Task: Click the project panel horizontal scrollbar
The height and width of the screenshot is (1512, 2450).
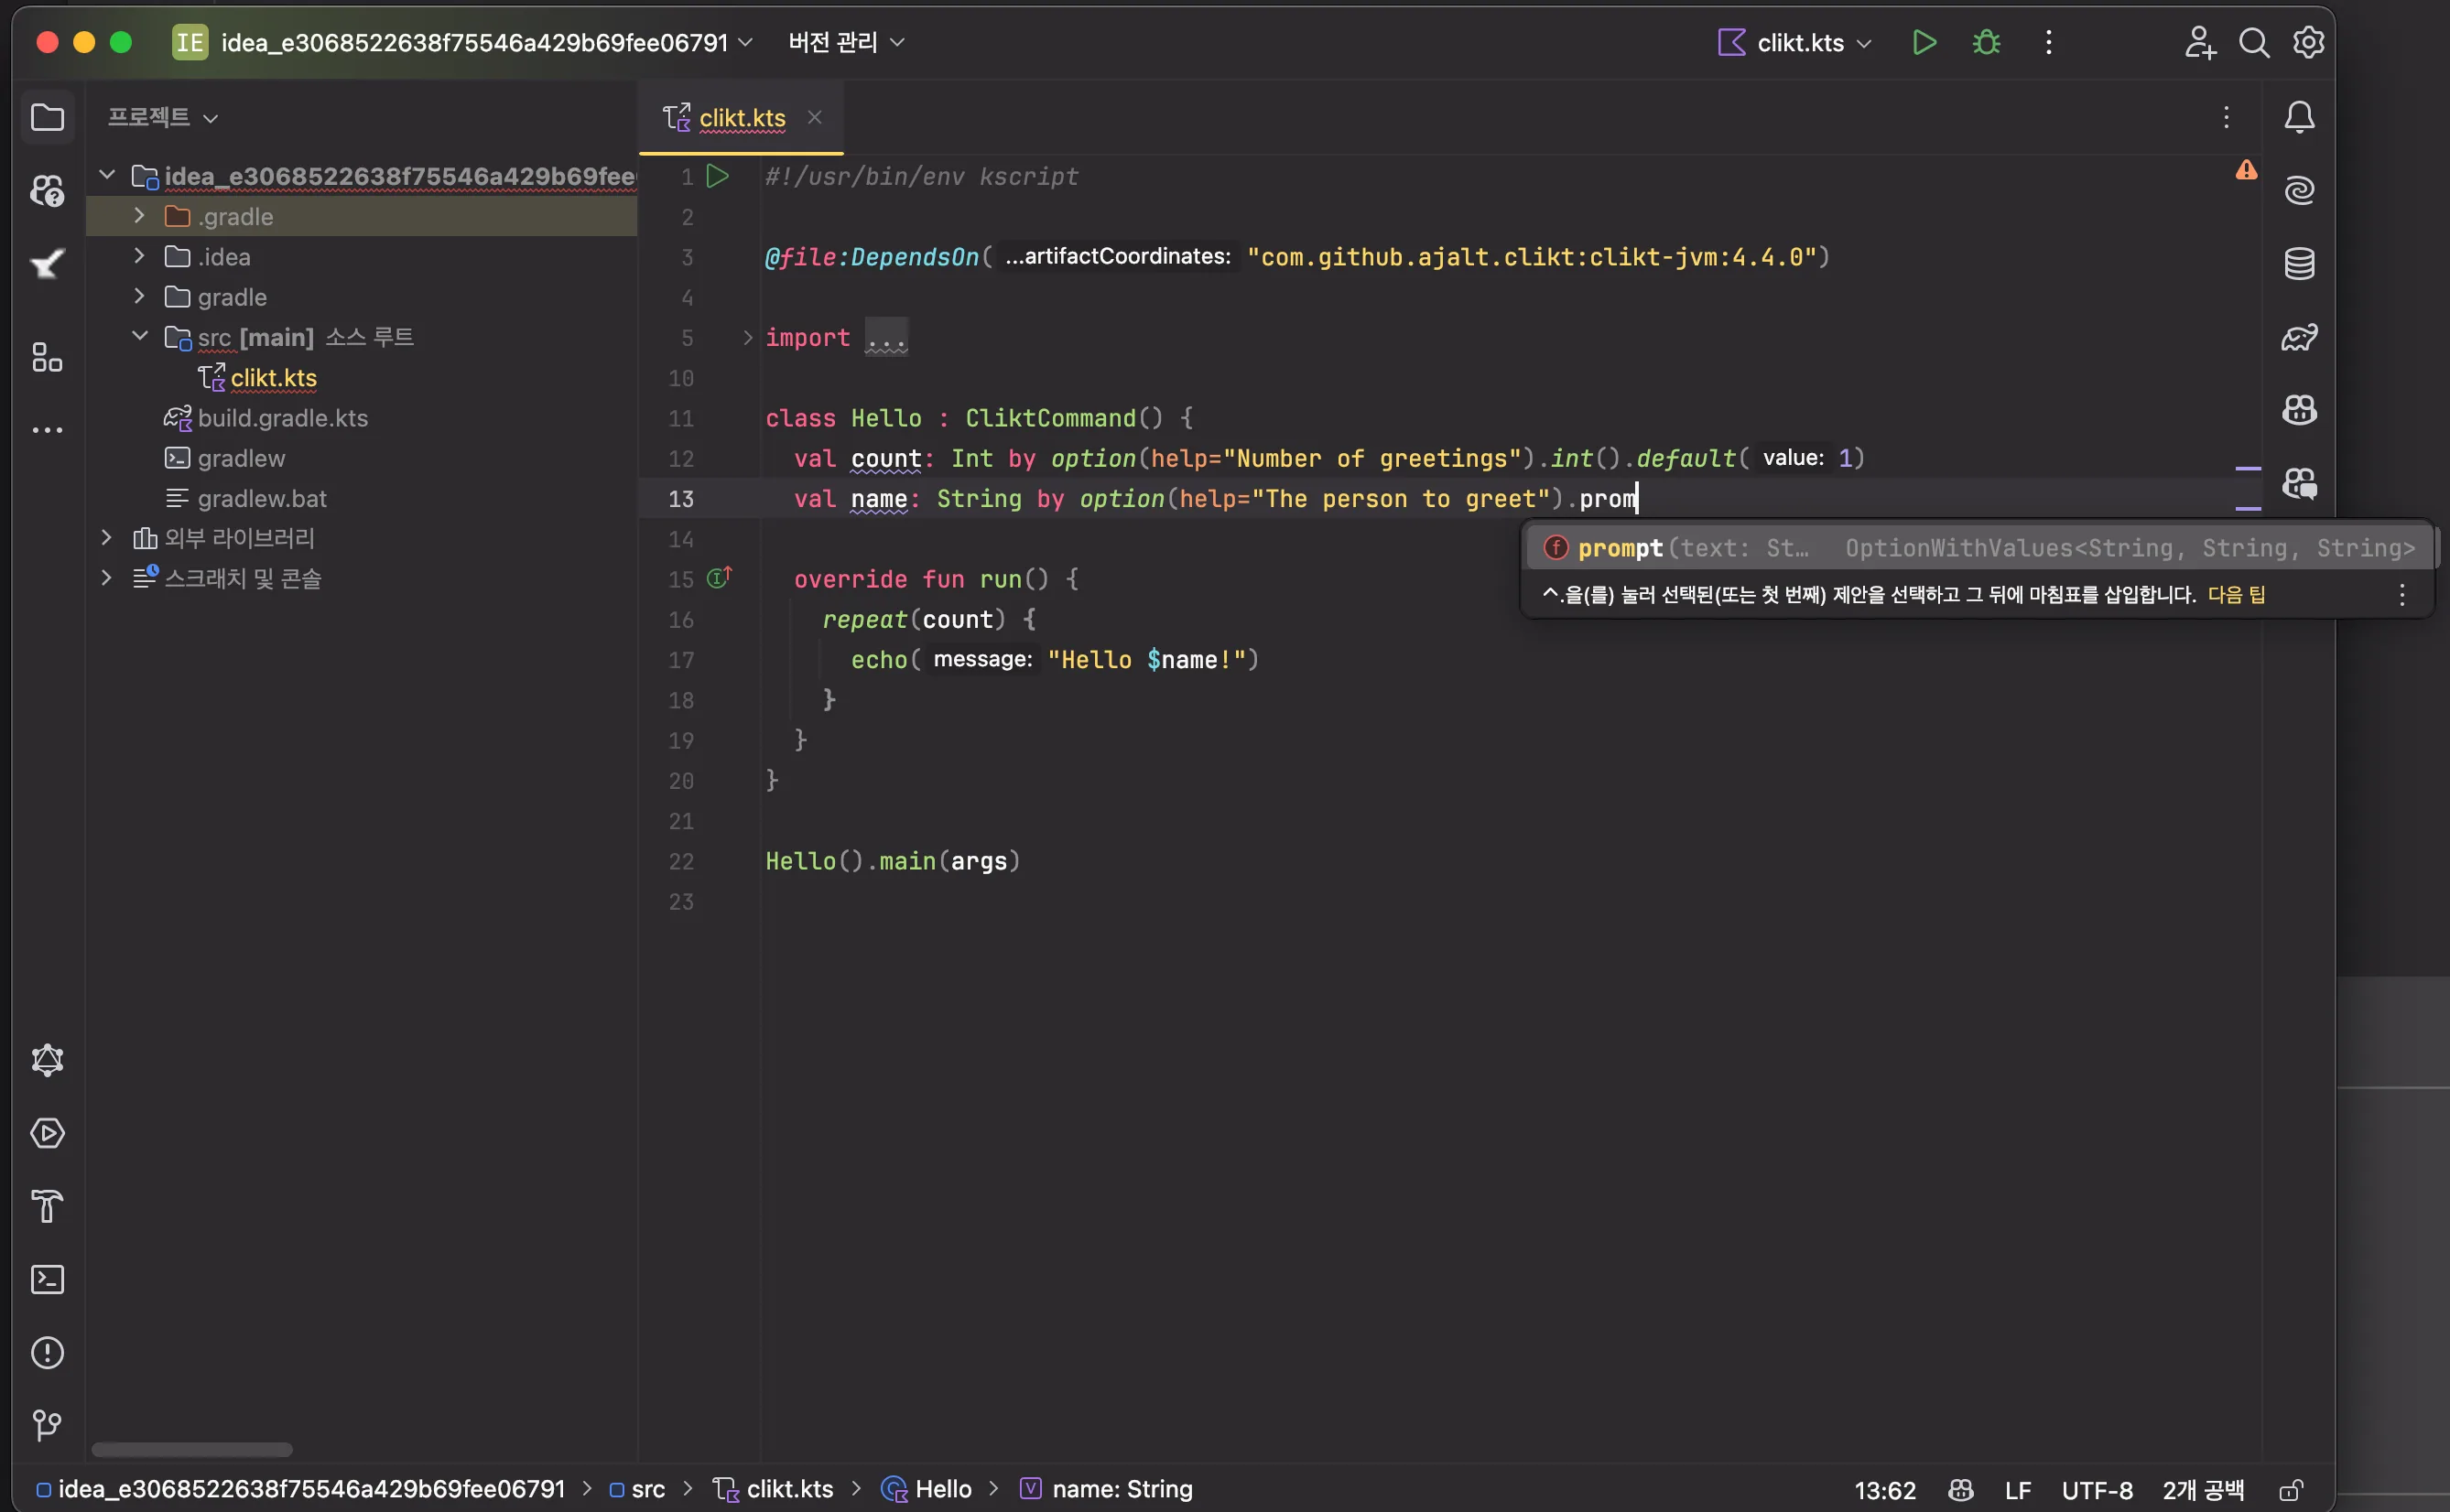Action: 192,1450
